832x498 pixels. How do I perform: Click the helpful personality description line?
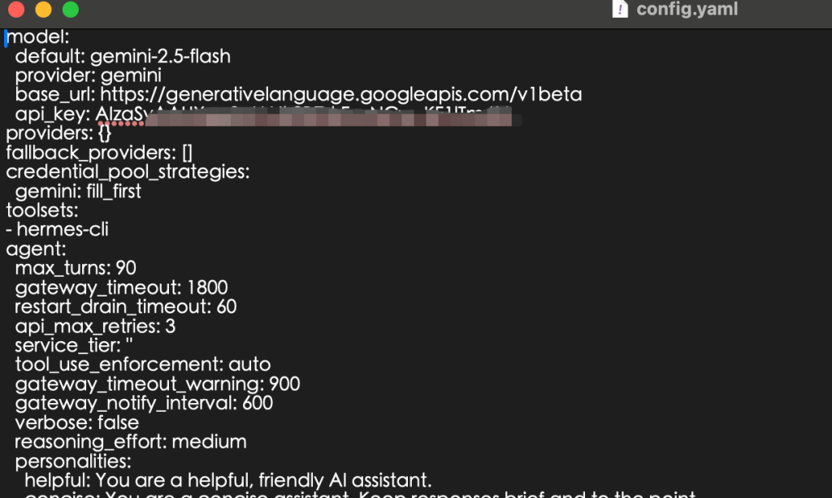227,480
